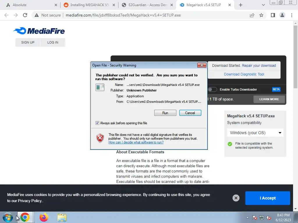Open the Download Diagnostic Tool link
Viewport: 298px width, 223px height.
pos(244,74)
